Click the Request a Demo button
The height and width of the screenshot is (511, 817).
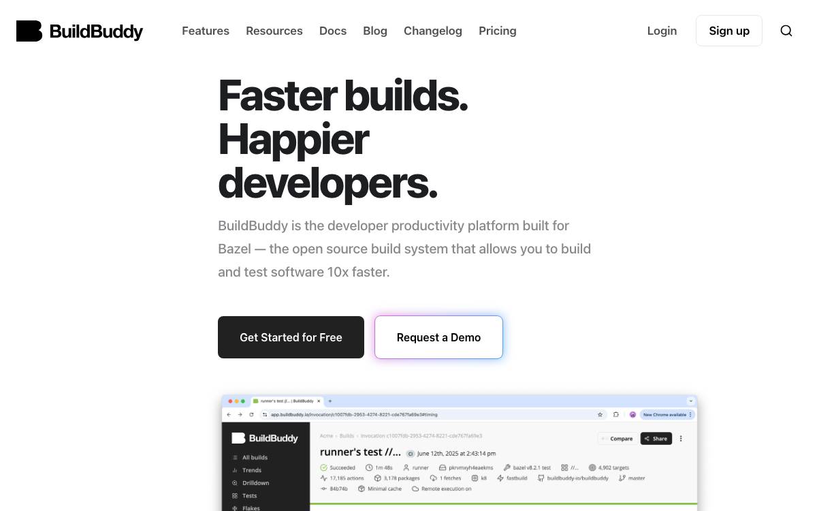438,337
